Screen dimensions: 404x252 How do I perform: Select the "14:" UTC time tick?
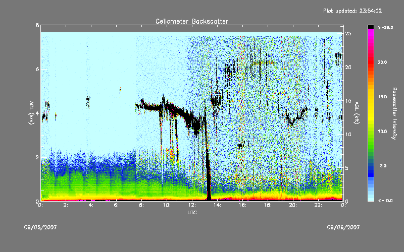pyautogui.click(x=217, y=205)
